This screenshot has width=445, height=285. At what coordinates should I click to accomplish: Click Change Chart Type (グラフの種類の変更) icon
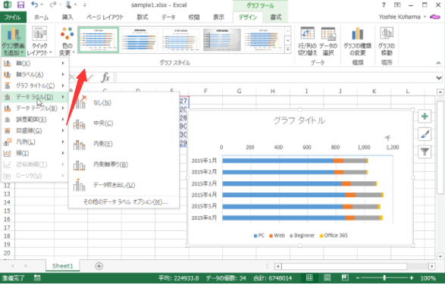point(357,42)
